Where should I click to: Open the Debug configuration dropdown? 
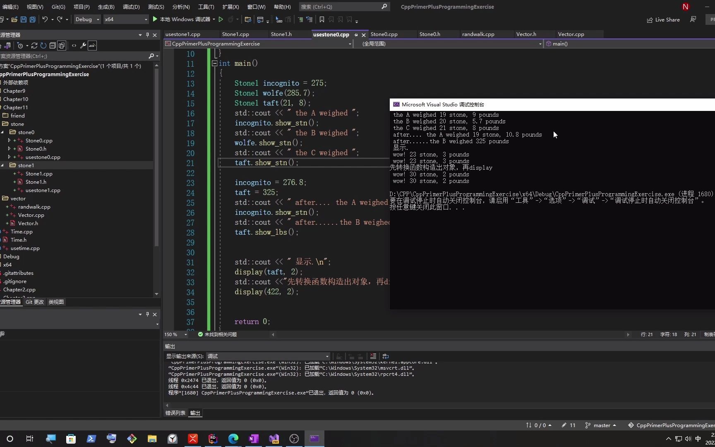[87, 19]
